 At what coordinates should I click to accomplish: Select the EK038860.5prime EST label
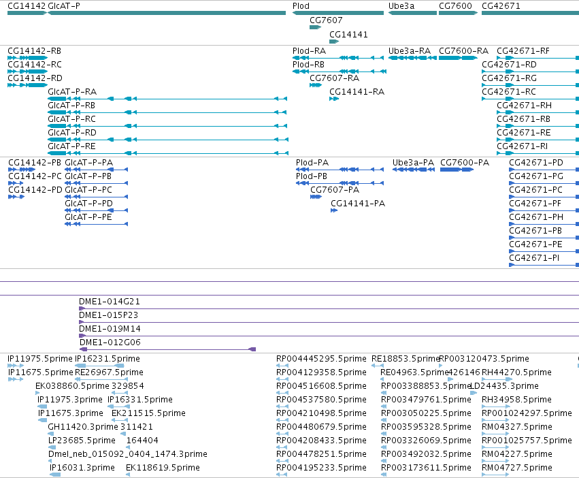[x=72, y=386]
